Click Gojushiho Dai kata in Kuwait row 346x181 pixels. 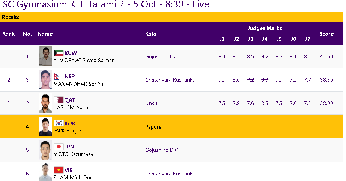pyautogui.click(x=161, y=56)
